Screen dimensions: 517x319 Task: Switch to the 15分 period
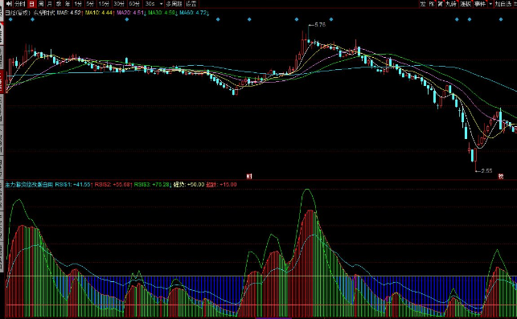click(x=104, y=4)
